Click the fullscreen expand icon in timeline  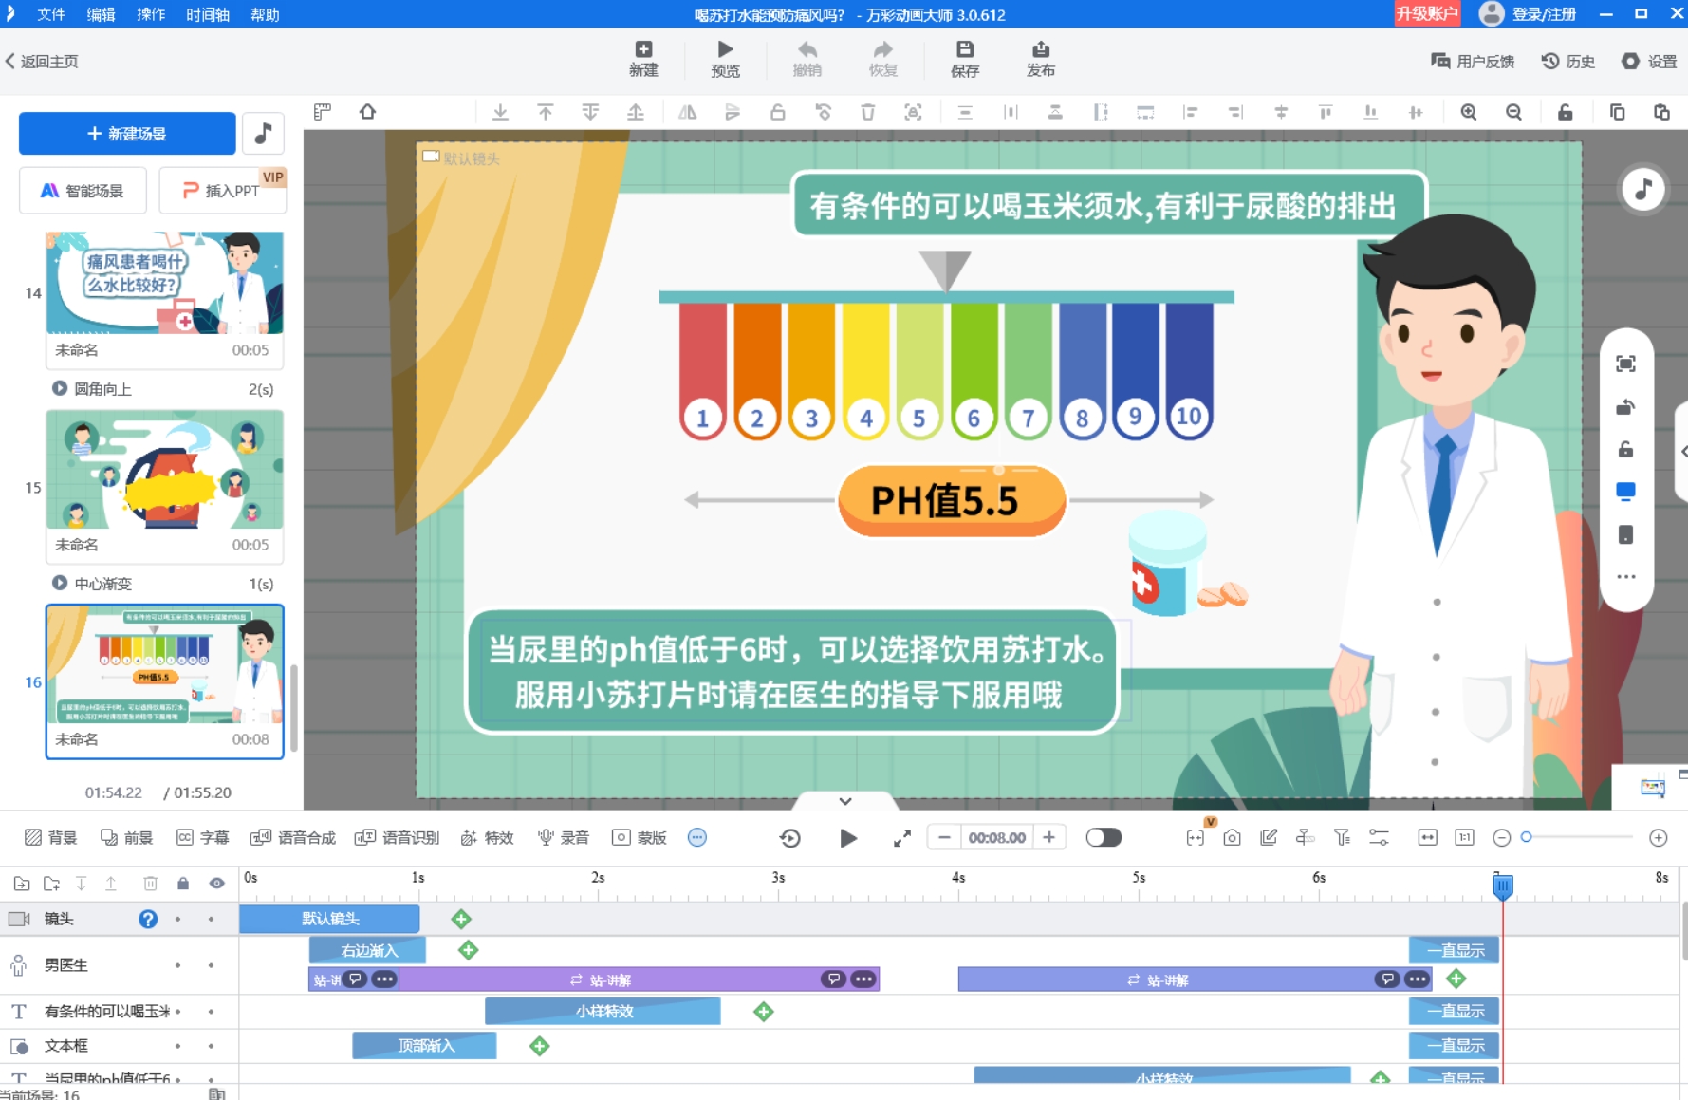902,838
